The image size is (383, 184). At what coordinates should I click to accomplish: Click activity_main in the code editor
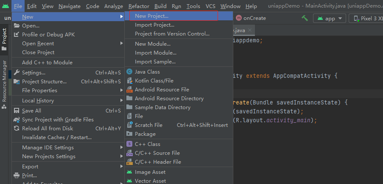(288, 121)
